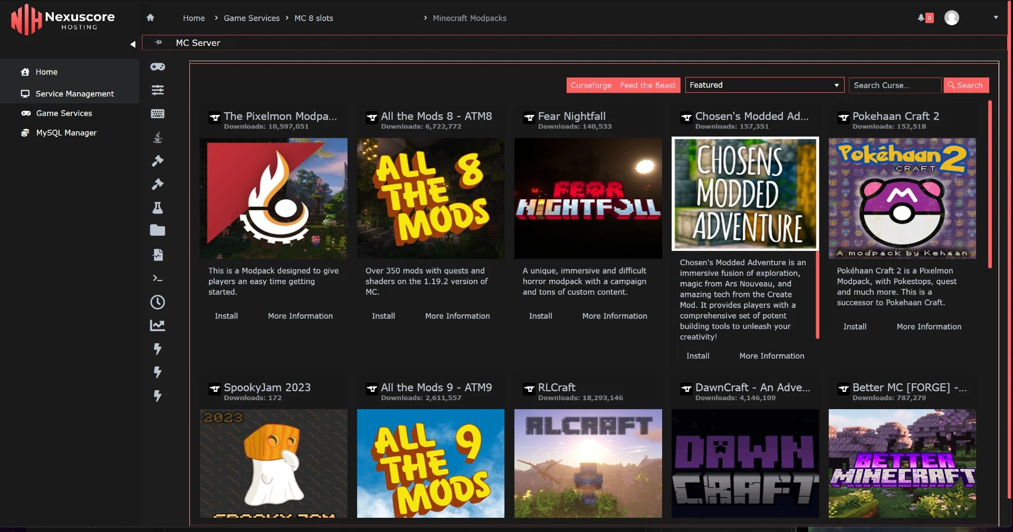Open the sliders settings icon
This screenshot has width=1013, height=532.
[x=157, y=90]
